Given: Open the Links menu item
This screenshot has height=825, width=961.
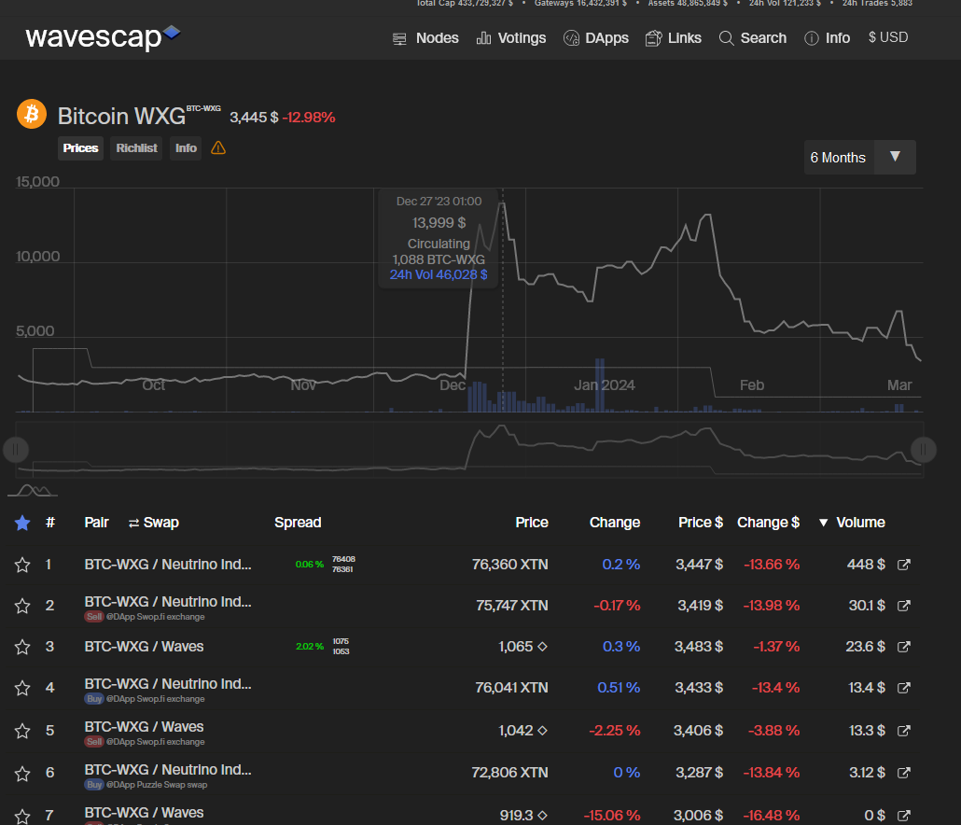Looking at the screenshot, I should (673, 38).
